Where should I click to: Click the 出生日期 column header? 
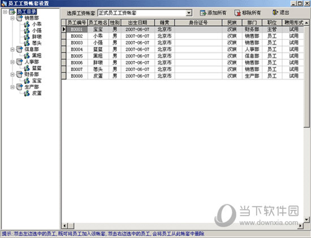pos(137,23)
